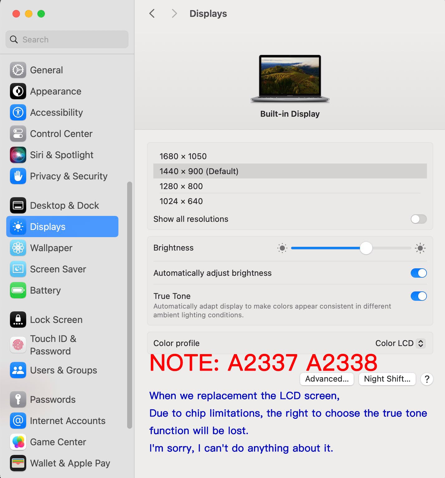Open the Appearance icon in sidebar
445x478 pixels.
18,91
